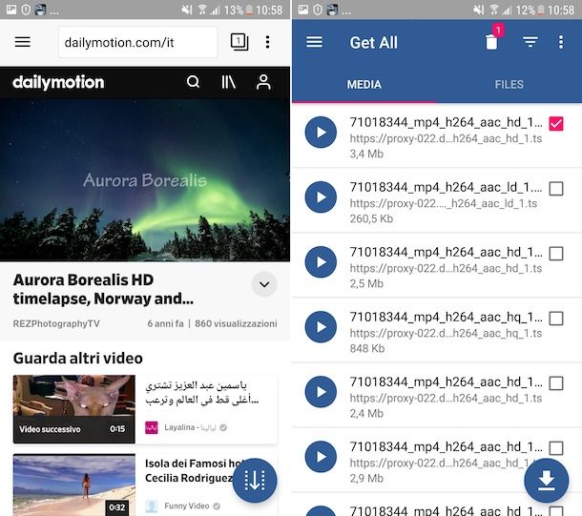Check the 2,4 Mb file checkbox
This screenshot has width=582, height=516.
556,383
